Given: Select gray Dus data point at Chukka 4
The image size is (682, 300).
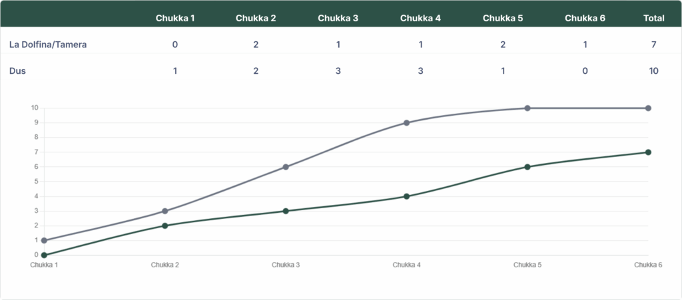Looking at the screenshot, I should click(x=406, y=123).
